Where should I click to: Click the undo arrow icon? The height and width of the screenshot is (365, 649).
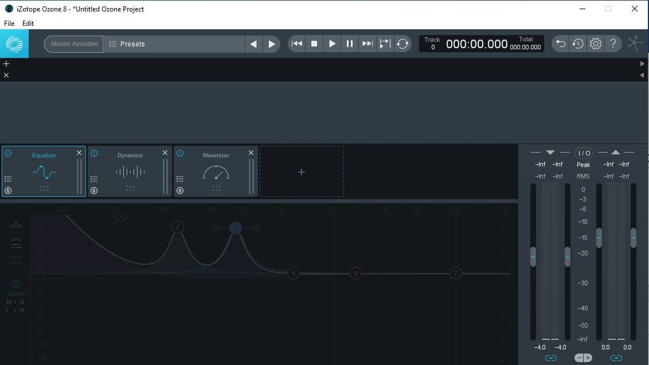pyautogui.click(x=561, y=44)
